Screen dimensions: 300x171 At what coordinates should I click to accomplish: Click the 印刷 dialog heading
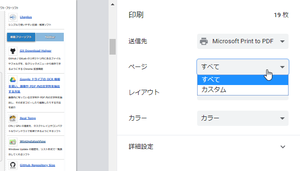(136, 15)
